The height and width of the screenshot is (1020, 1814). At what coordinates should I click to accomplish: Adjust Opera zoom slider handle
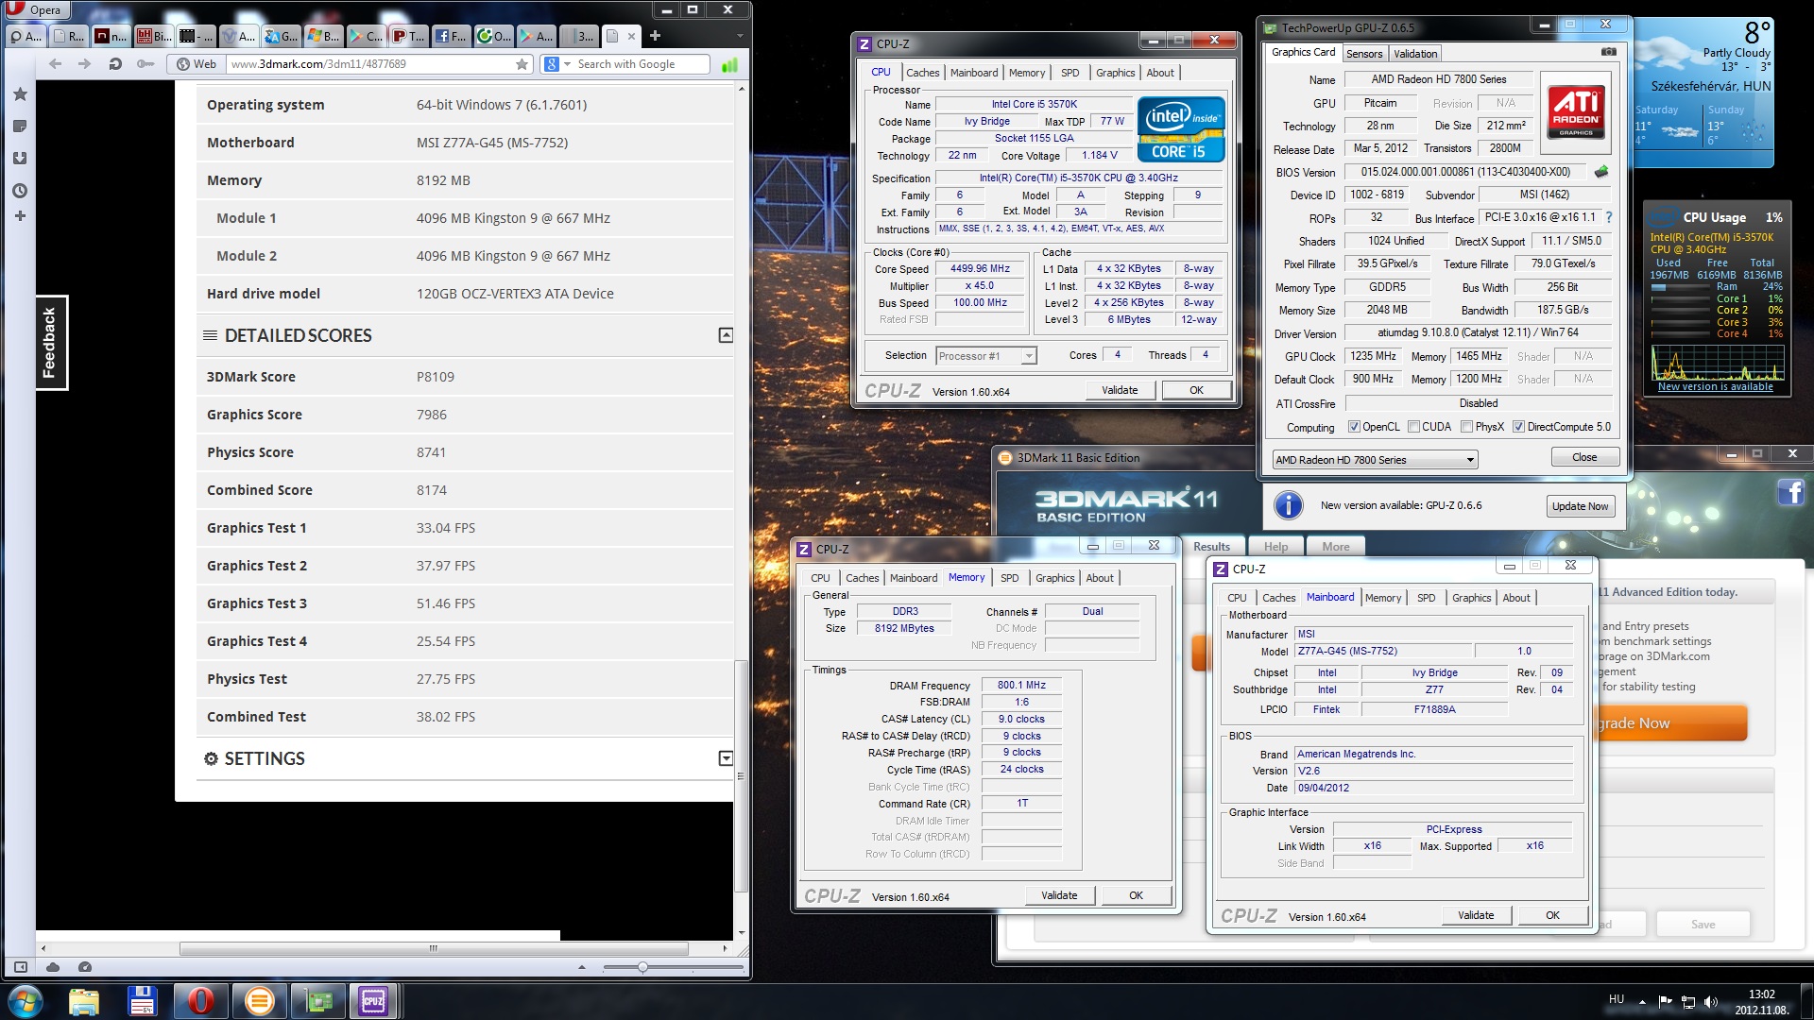(x=642, y=967)
